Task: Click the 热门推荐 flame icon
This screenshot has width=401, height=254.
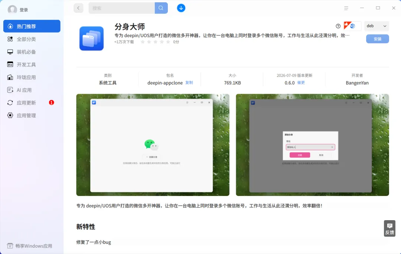Action: (10, 26)
